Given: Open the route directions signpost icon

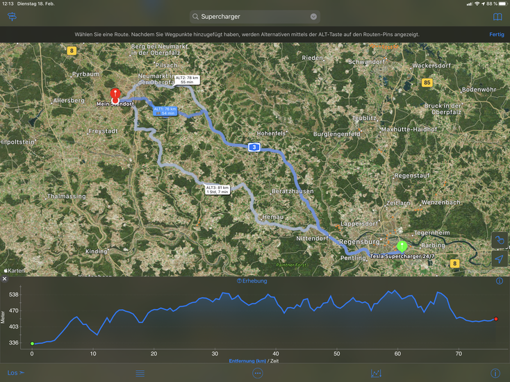Looking at the screenshot, I should coord(12,17).
